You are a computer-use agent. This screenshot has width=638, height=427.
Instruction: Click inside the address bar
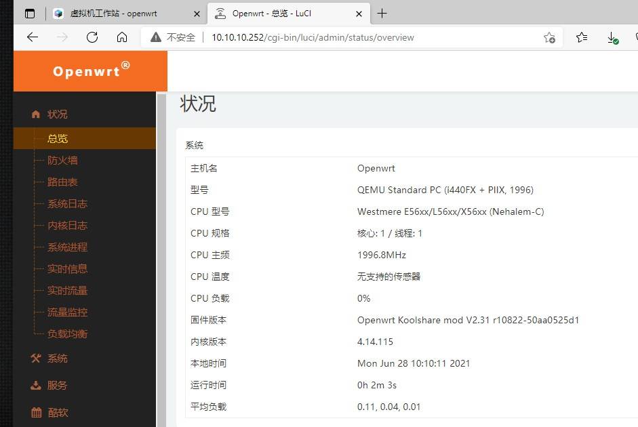point(312,37)
